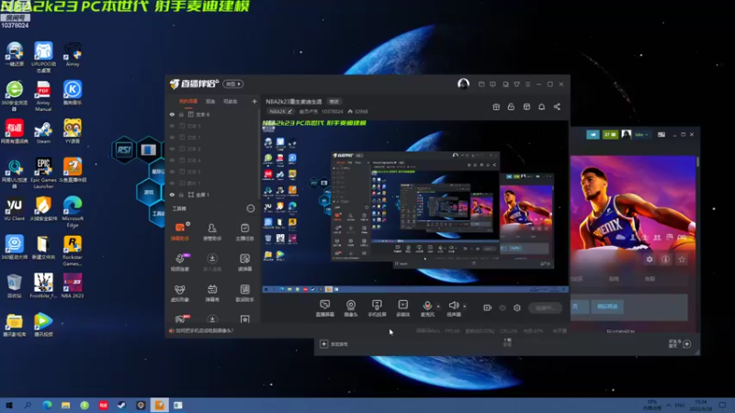Expand the microphone options arrow
735x413 pixels.
tap(438, 307)
